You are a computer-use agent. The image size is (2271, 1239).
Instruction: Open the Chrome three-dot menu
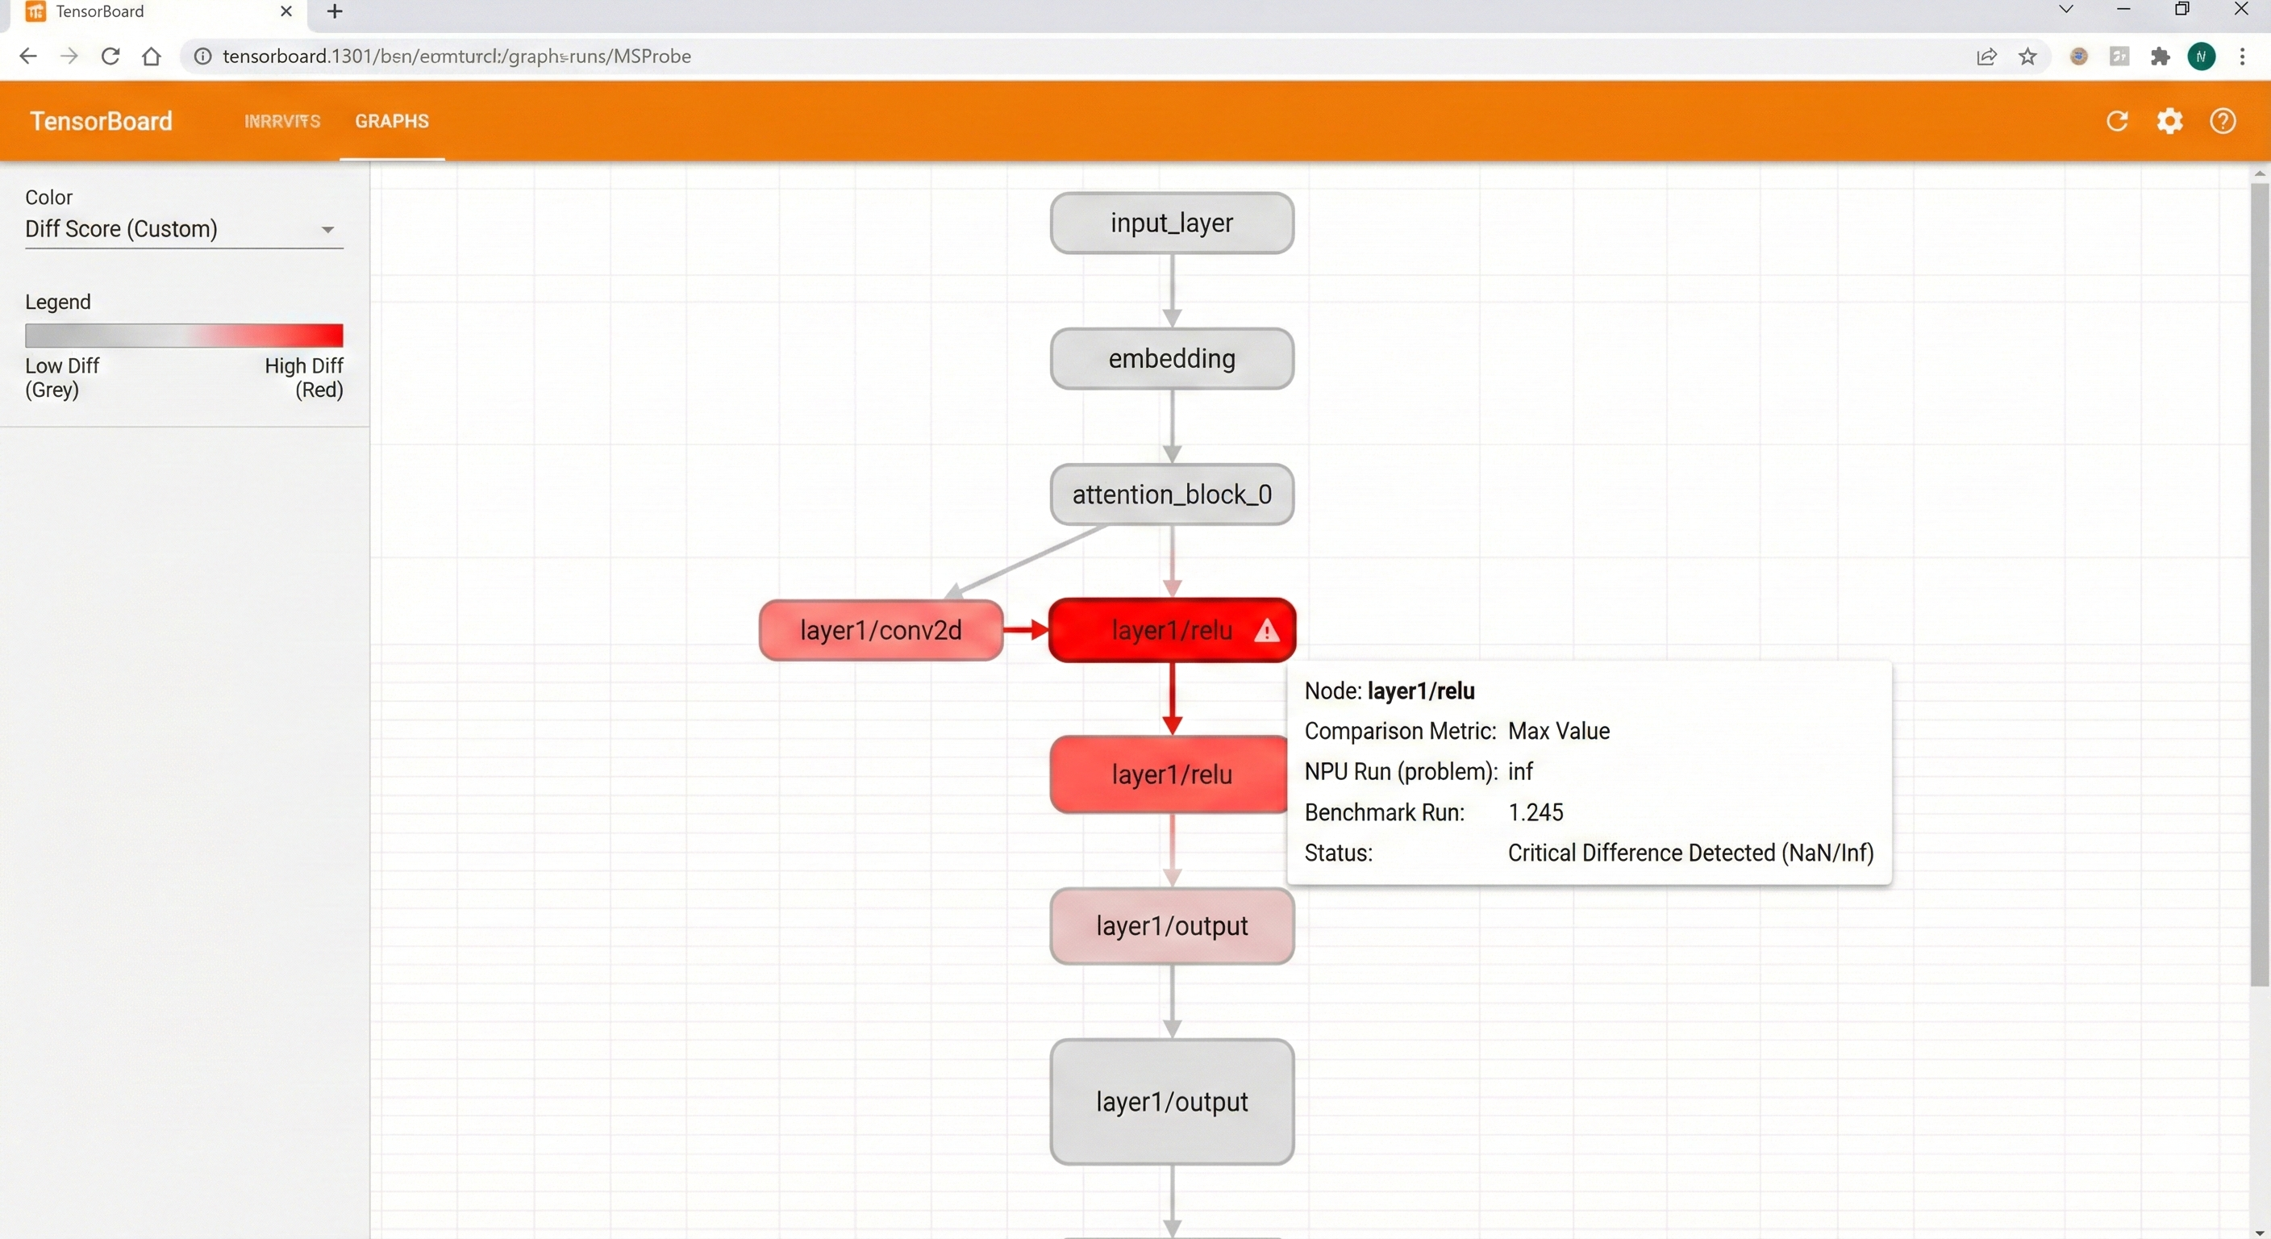pos(2242,56)
